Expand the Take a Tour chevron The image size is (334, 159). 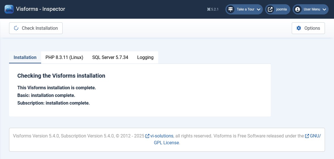pos(259,9)
